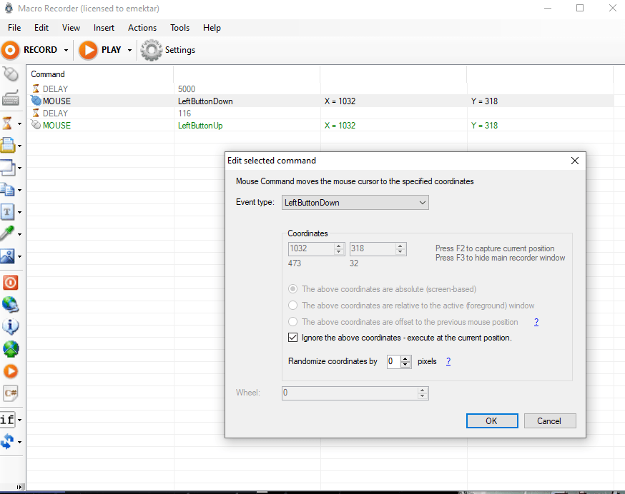Expand the window icon dropdown arrow
Viewport: 625px width, 494px height.
coord(19,168)
